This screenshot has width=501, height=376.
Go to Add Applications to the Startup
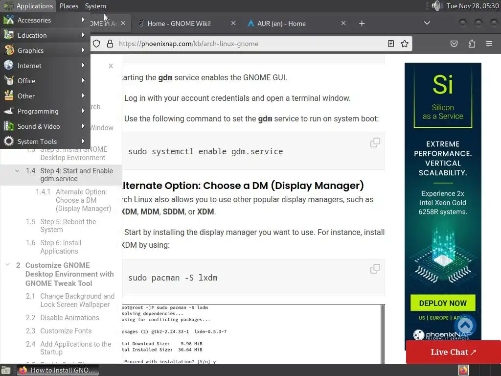coord(75,348)
